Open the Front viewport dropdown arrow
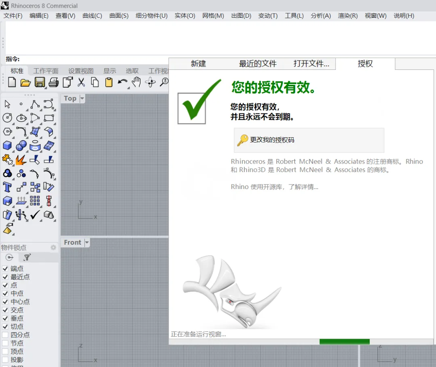The height and width of the screenshot is (367, 436). pos(87,242)
